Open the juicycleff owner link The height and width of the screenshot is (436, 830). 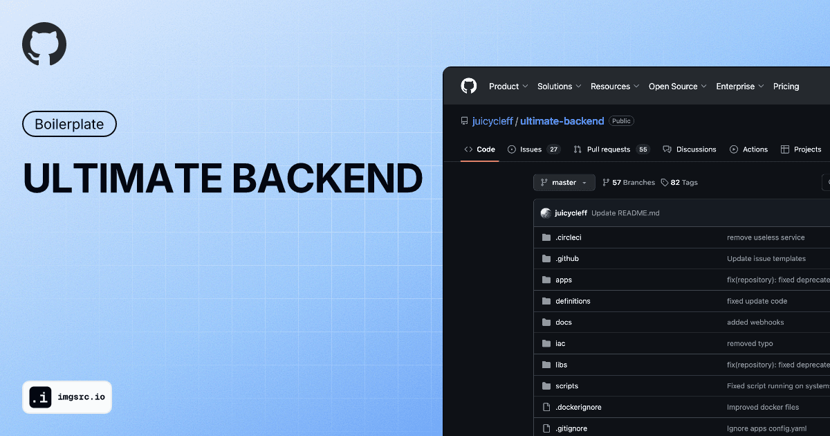pyautogui.click(x=492, y=121)
